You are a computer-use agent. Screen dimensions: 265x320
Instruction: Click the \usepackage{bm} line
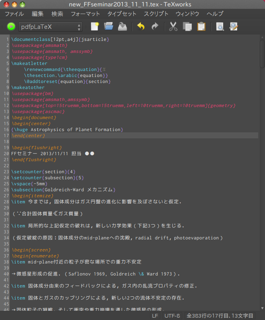(x=32, y=93)
